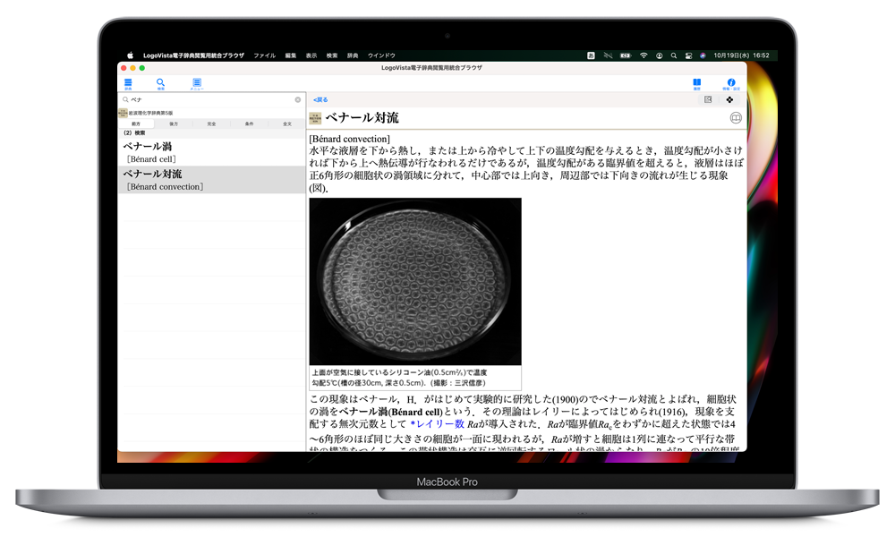Screen dimensions: 895x537
Task: Click the image view icon in entry toolbar
Action: 708,99
